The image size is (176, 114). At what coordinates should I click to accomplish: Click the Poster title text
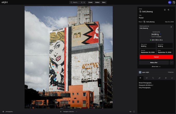coord(141,18)
